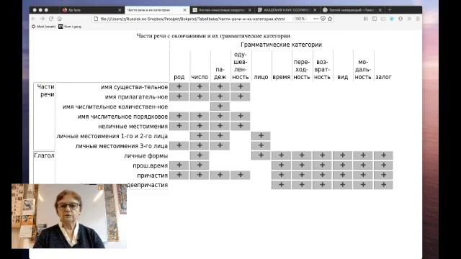461x259 pixels.
Task: Click the модальность column header
Action: click(363, 70)
